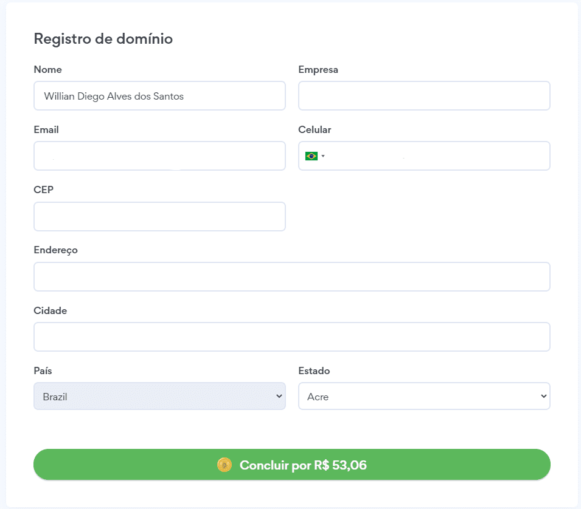Image resolution: width=581 pixels, height=509 pixels.
Task: Click the Email input field
Action: coord(159,155)
